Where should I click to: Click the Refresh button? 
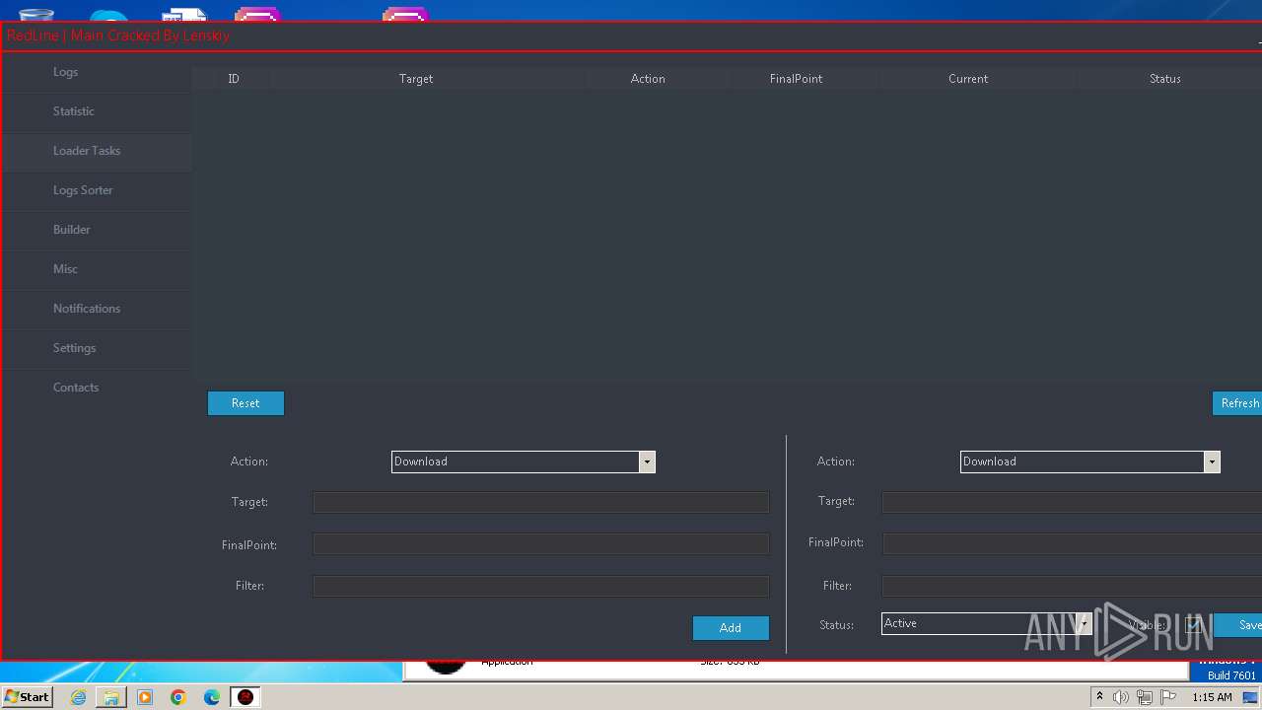[x=1237, y=403]
